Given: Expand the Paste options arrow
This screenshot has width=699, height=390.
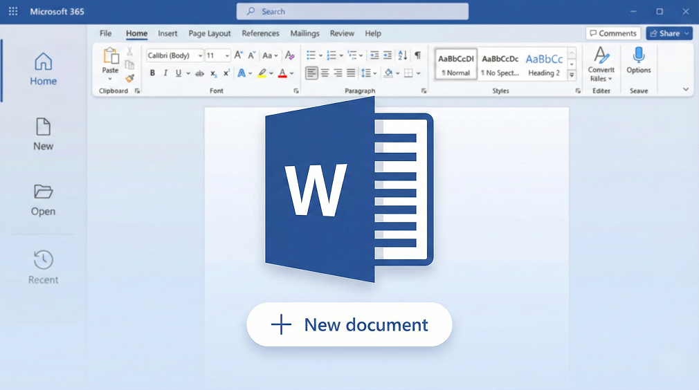Looking at the screenshot, I should [110, 80].
